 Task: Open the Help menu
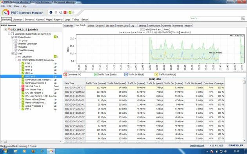pos(24,6)
